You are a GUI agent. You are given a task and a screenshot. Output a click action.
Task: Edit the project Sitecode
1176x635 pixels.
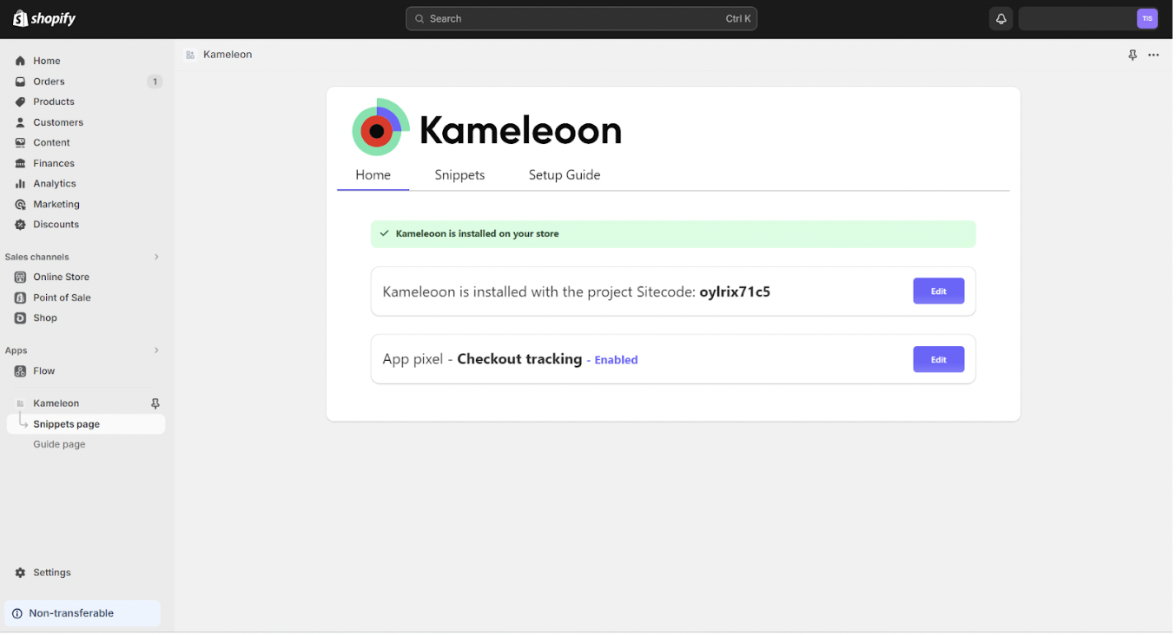(x=938, y=291)
